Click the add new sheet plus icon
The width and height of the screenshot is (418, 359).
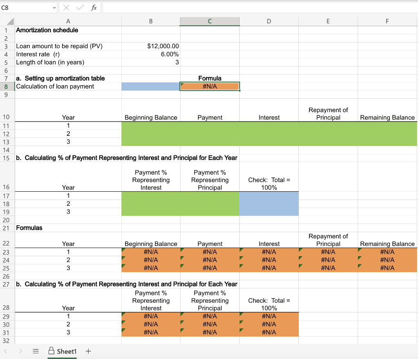(x=88, y=351)
